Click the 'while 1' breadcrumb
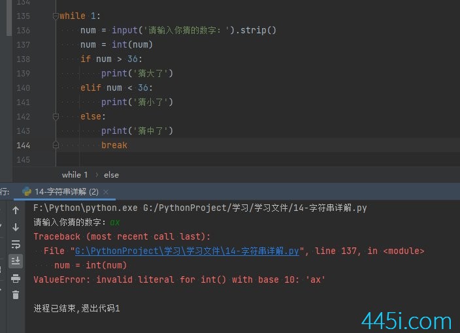Screen dimensions: 460x333 [74, 175]
